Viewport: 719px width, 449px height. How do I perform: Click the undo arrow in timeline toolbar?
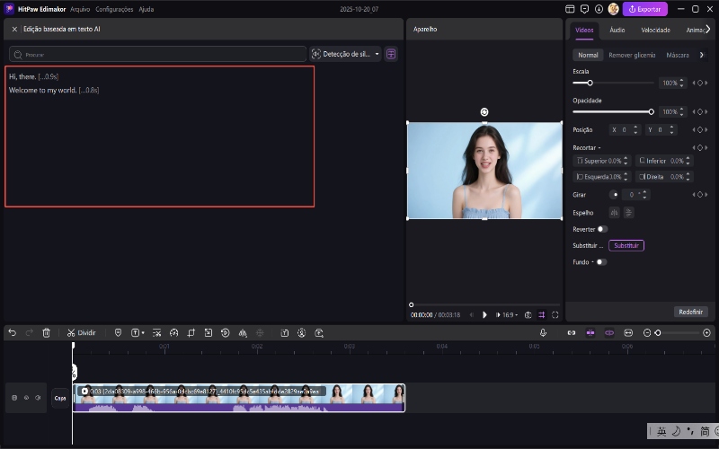(x=12, y=332)
